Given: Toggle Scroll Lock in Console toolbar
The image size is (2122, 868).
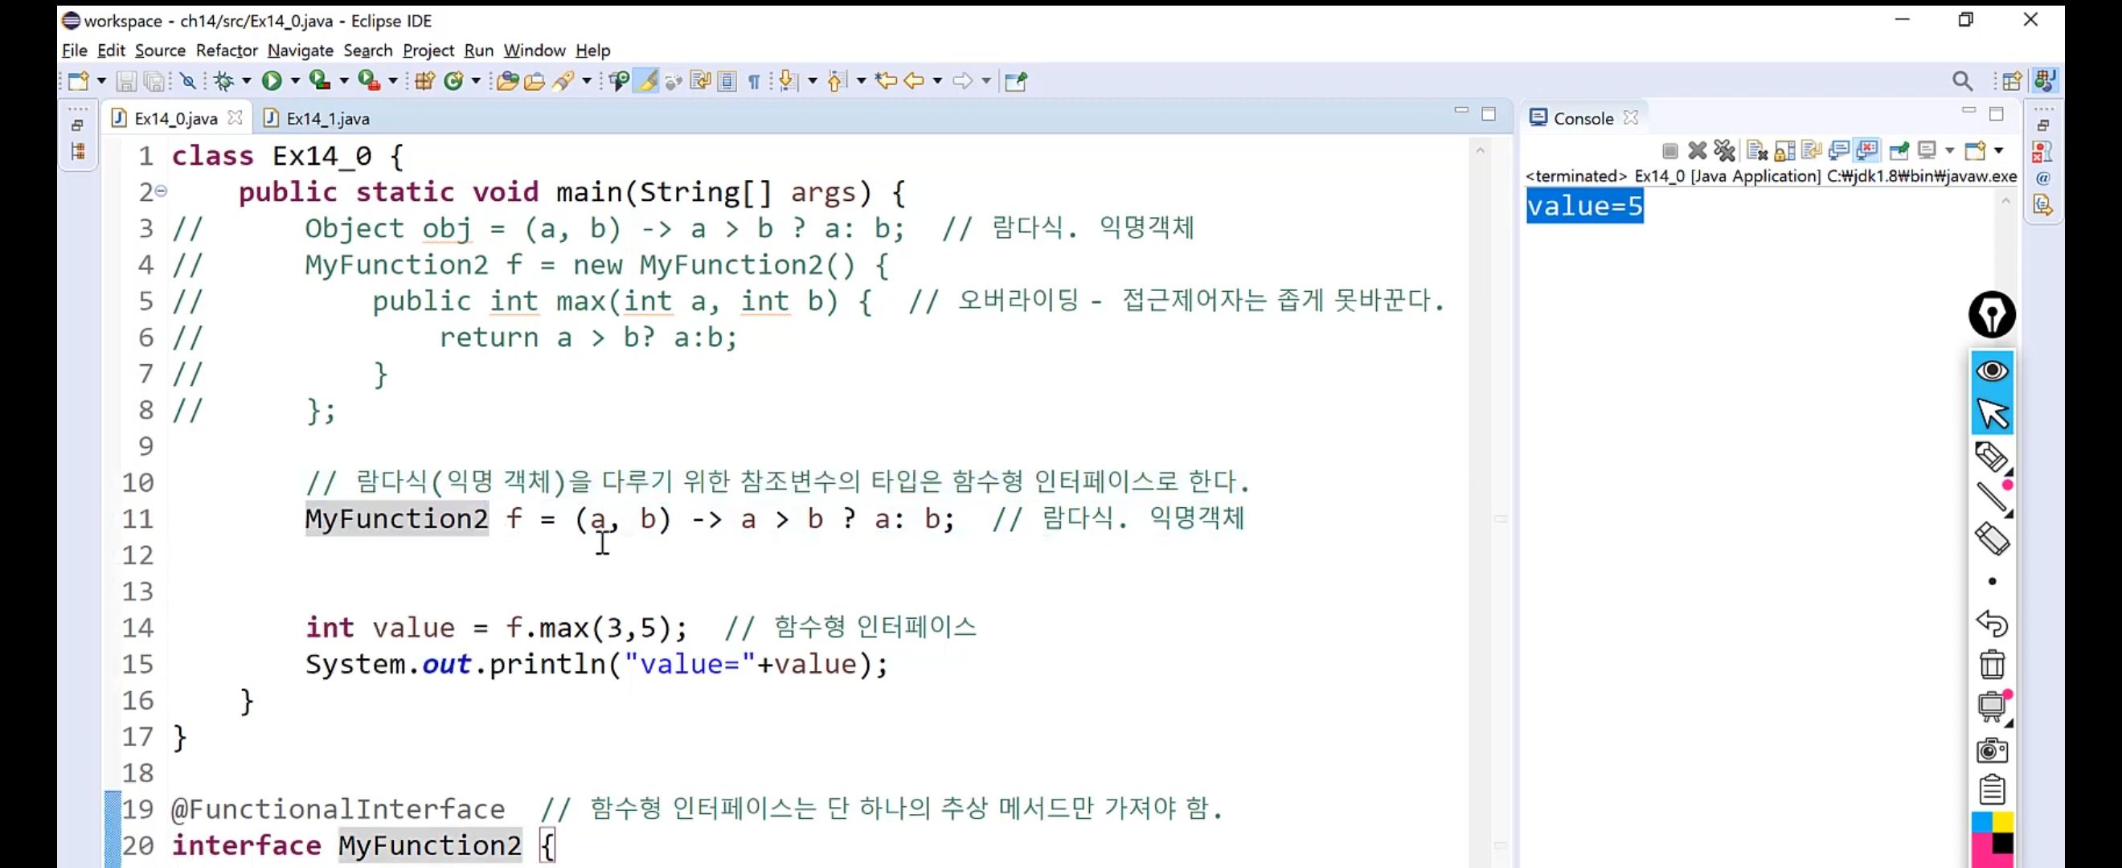Looking at the screenshot, I should tap(1784, 151).
